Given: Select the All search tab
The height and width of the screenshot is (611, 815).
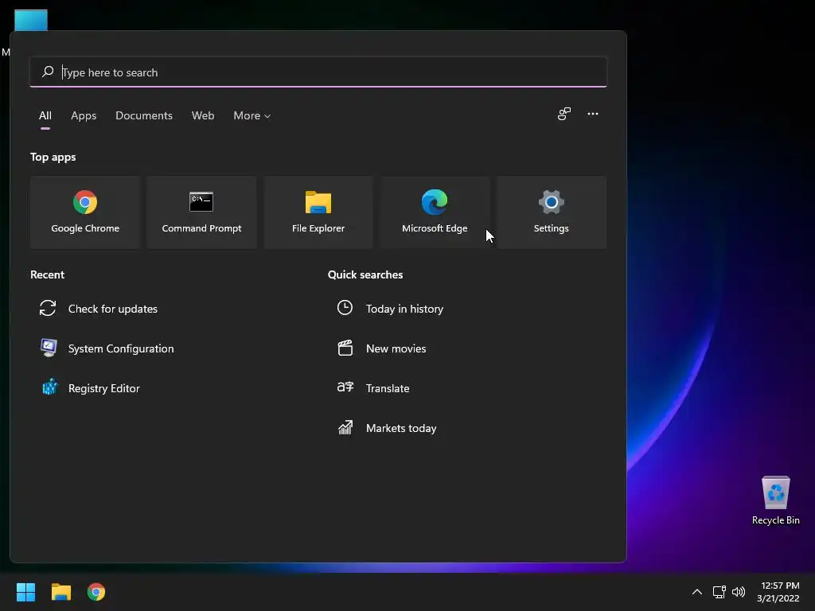Looking at the screenshot, I should coord(45,115).
